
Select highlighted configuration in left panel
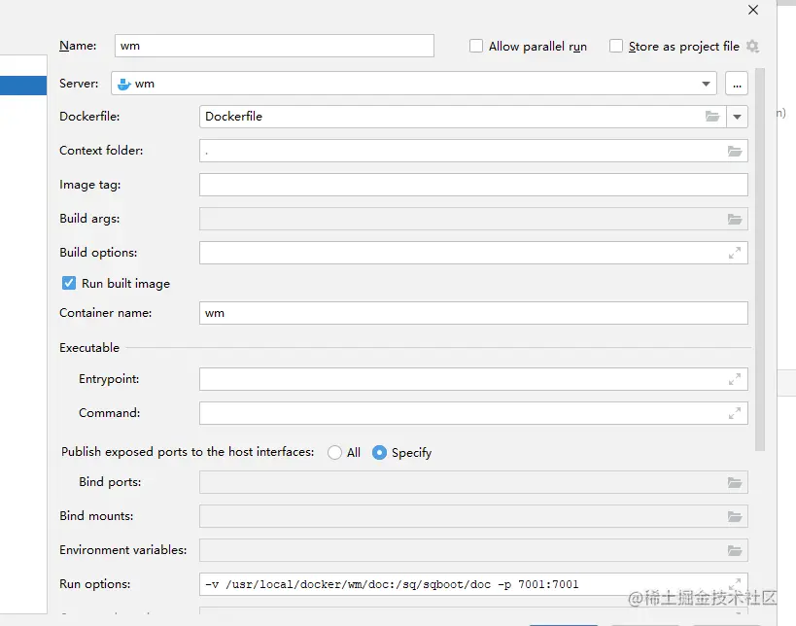23,86
